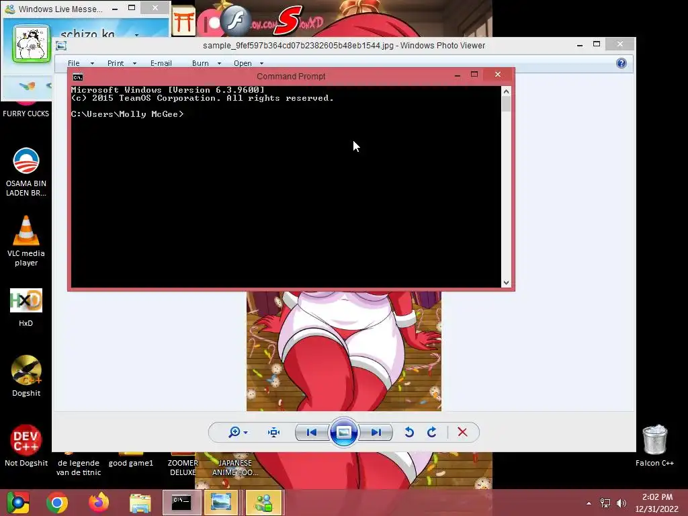Select the de legende van de titnic shortcut

(x=79, y=468)
